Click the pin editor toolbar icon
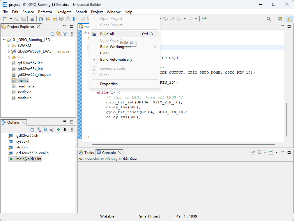The height and width of the screenshot is (221, 294). pyautogui.click(x=204, y=19)
